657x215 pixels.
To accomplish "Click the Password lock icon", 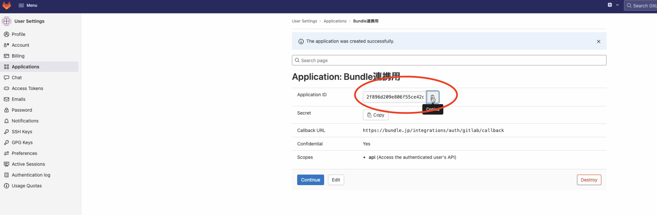I will pos(7,110).
